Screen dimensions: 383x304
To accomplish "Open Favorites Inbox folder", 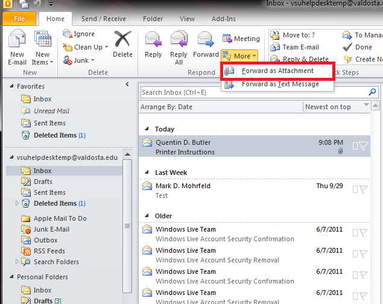I will 36,99.
